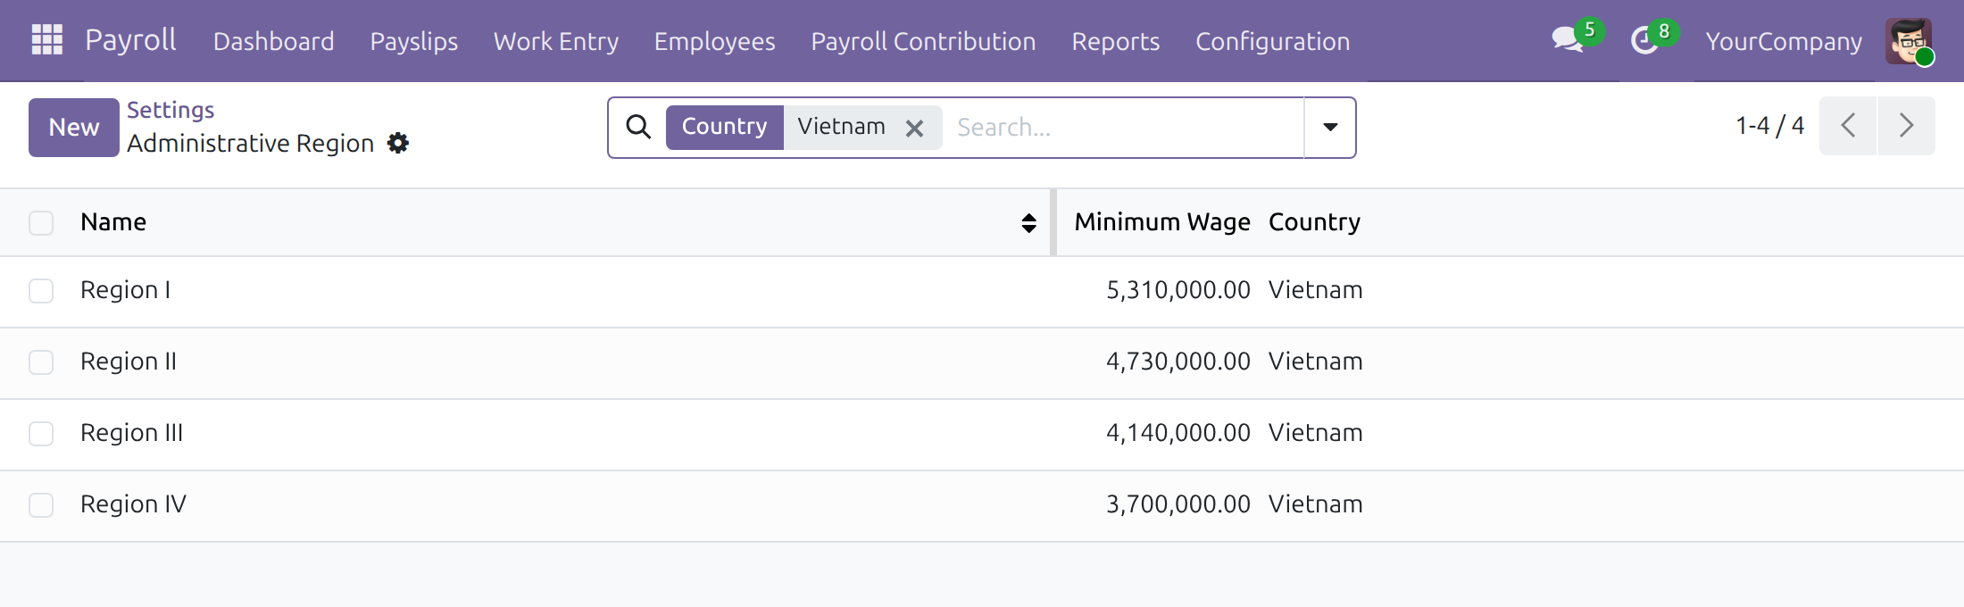Click the search magnifier icon
The height and width of the screenshot is (607, 1964).
pyautogui.click(x=638, y=127)
